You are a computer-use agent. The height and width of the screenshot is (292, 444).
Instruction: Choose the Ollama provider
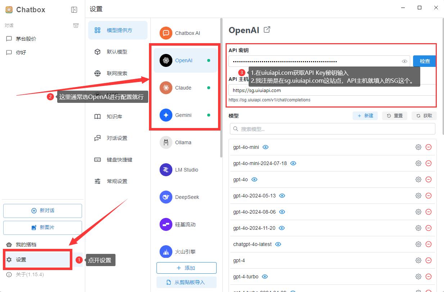185,142
